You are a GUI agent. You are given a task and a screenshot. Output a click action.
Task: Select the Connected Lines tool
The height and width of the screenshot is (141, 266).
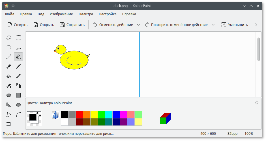(9, 114)
